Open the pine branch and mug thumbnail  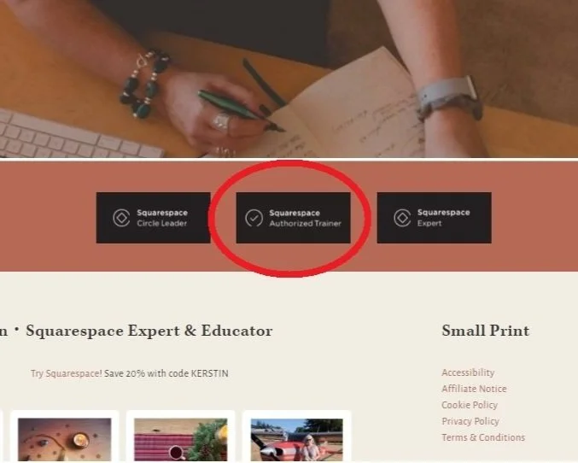coord(181,439)
